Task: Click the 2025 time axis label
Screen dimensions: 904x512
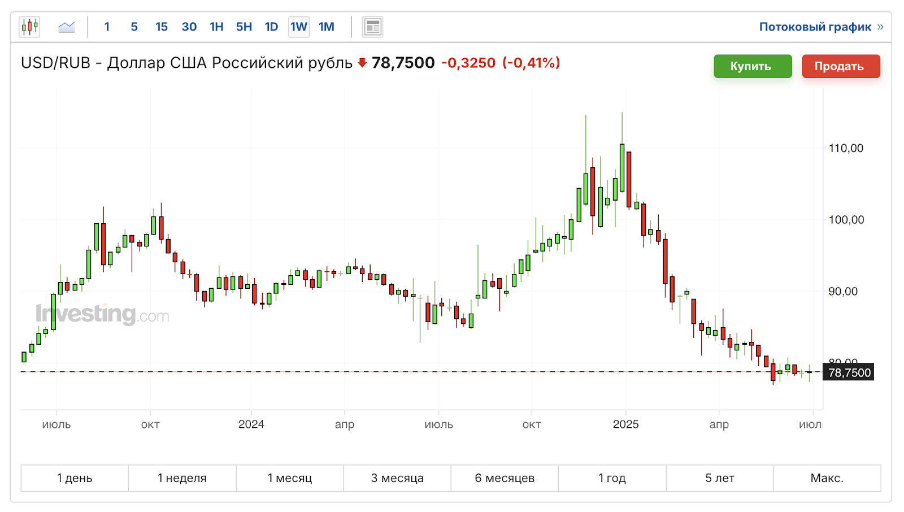Action: click(625, 424)
